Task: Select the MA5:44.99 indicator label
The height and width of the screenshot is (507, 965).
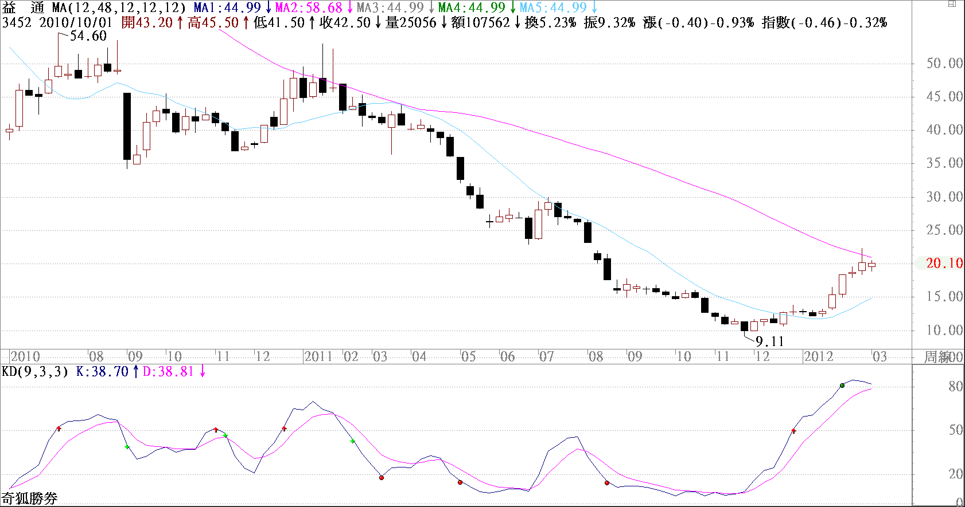Action: click(553, 8)
